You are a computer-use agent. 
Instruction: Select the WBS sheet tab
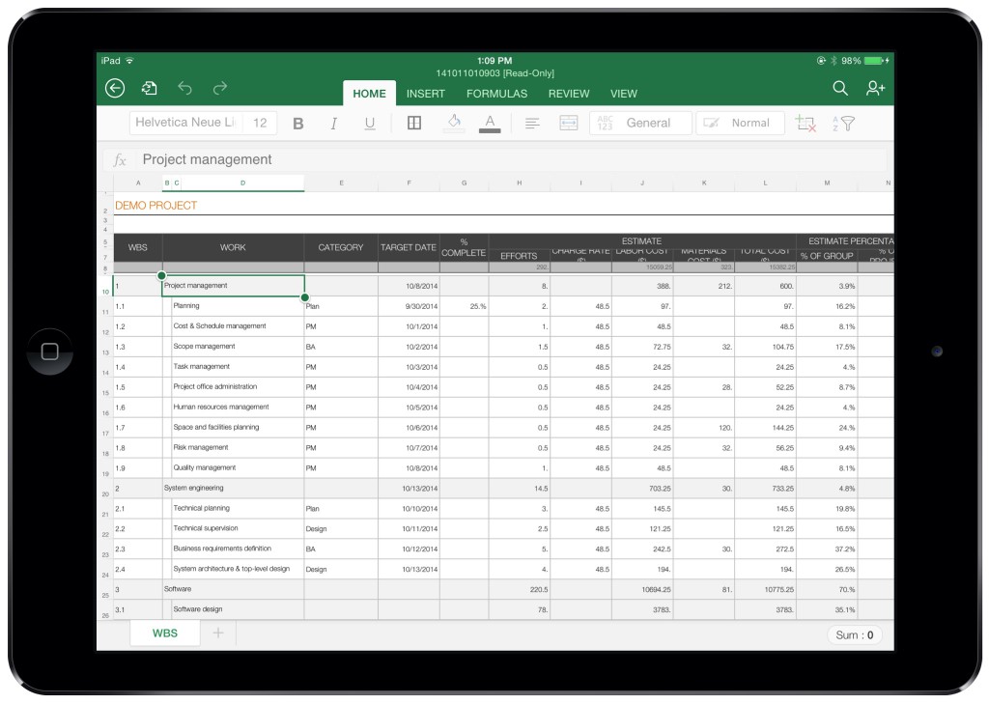(165, 634)
